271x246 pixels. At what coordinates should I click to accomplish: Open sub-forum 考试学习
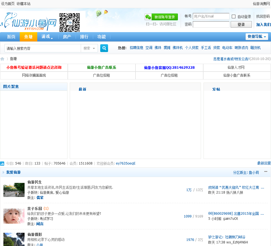(46, 219)
